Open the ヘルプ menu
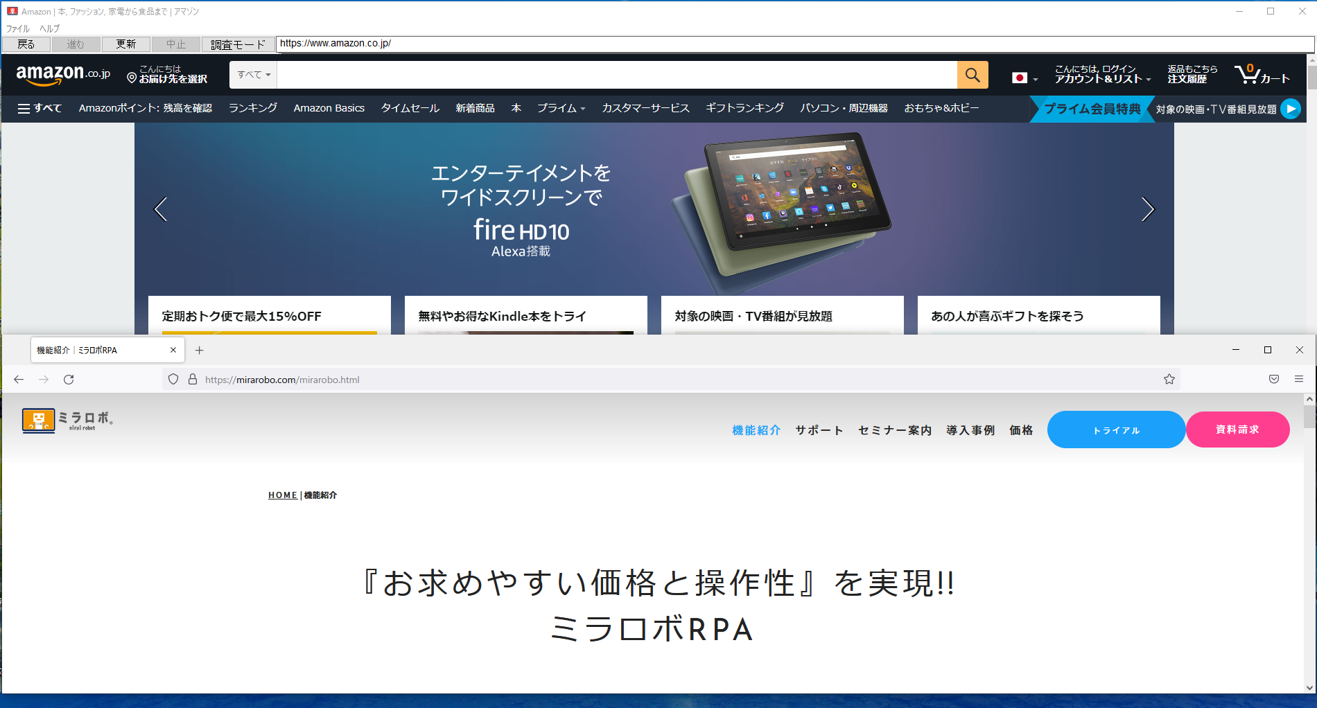The height and width of the screenshot is (708, 1317). click(49, 28)
